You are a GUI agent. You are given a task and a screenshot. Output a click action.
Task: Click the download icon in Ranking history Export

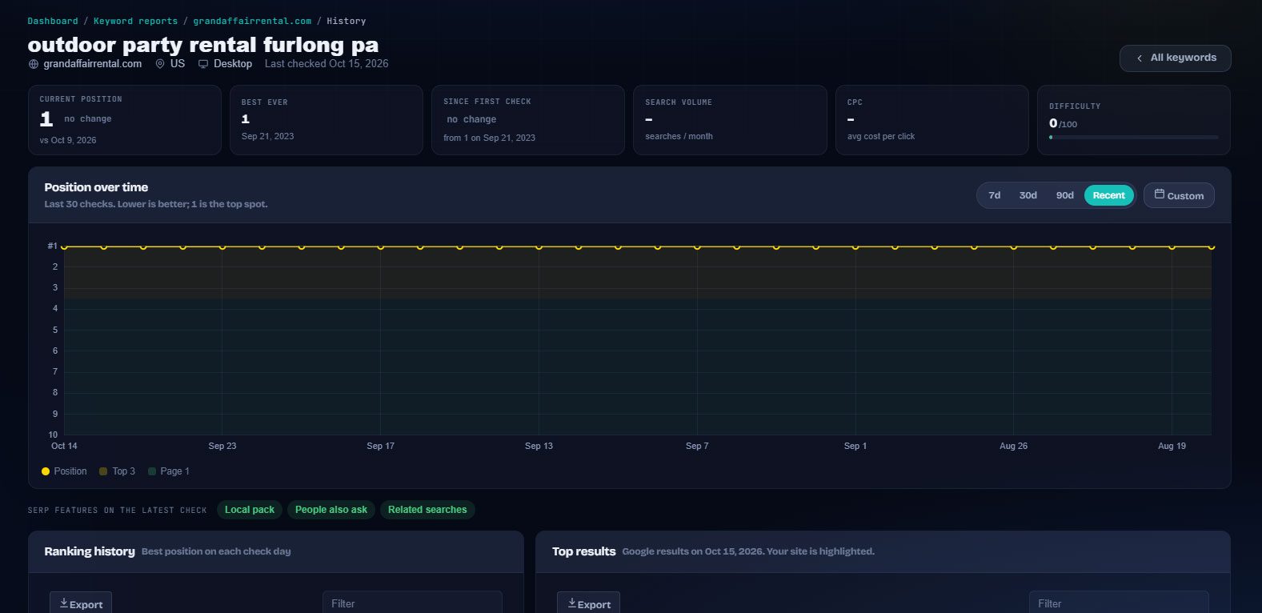click(64, 603)
